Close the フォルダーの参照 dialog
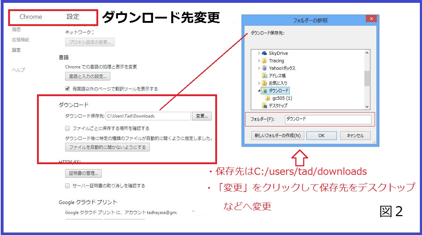Image resolution: width=422 pixels, height=235 pixels. click(x=371, y=19)
